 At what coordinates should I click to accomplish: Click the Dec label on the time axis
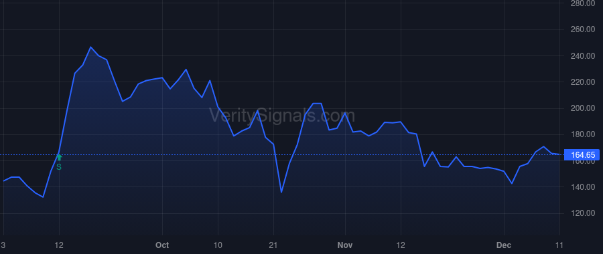click(x=504, y=245)
